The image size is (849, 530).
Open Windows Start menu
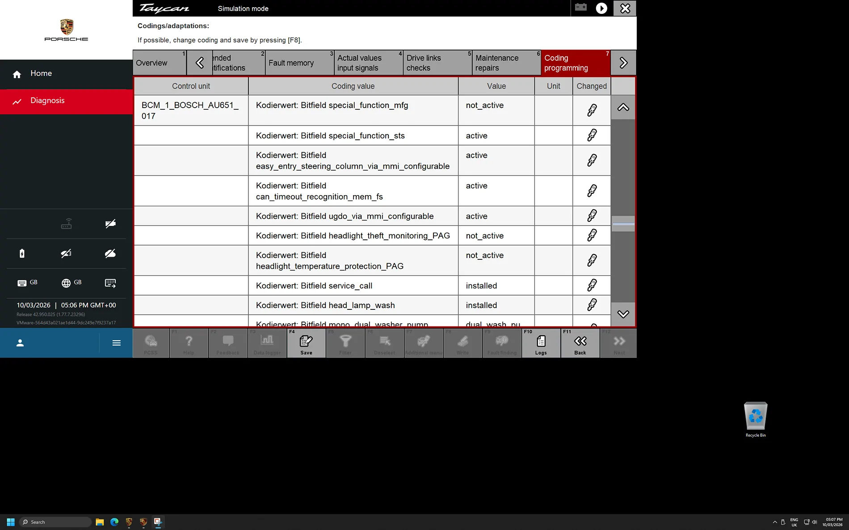coord(11,522)
